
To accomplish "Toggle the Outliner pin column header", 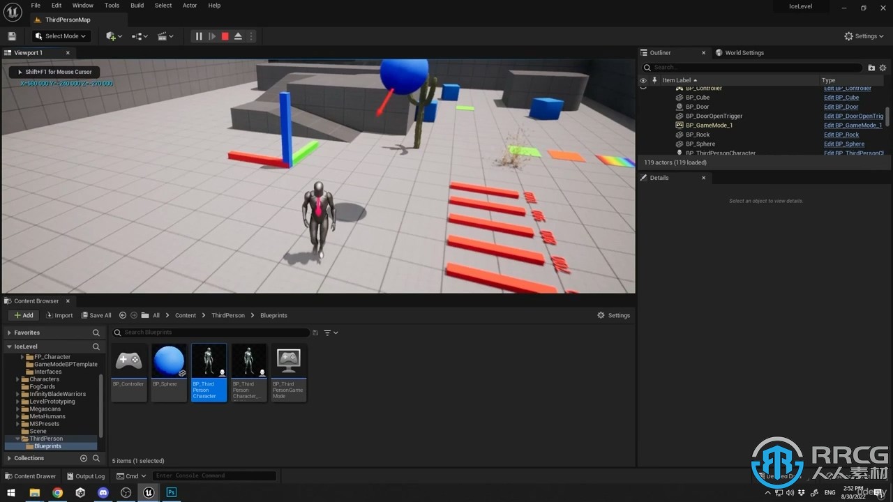I will point(654,80).
